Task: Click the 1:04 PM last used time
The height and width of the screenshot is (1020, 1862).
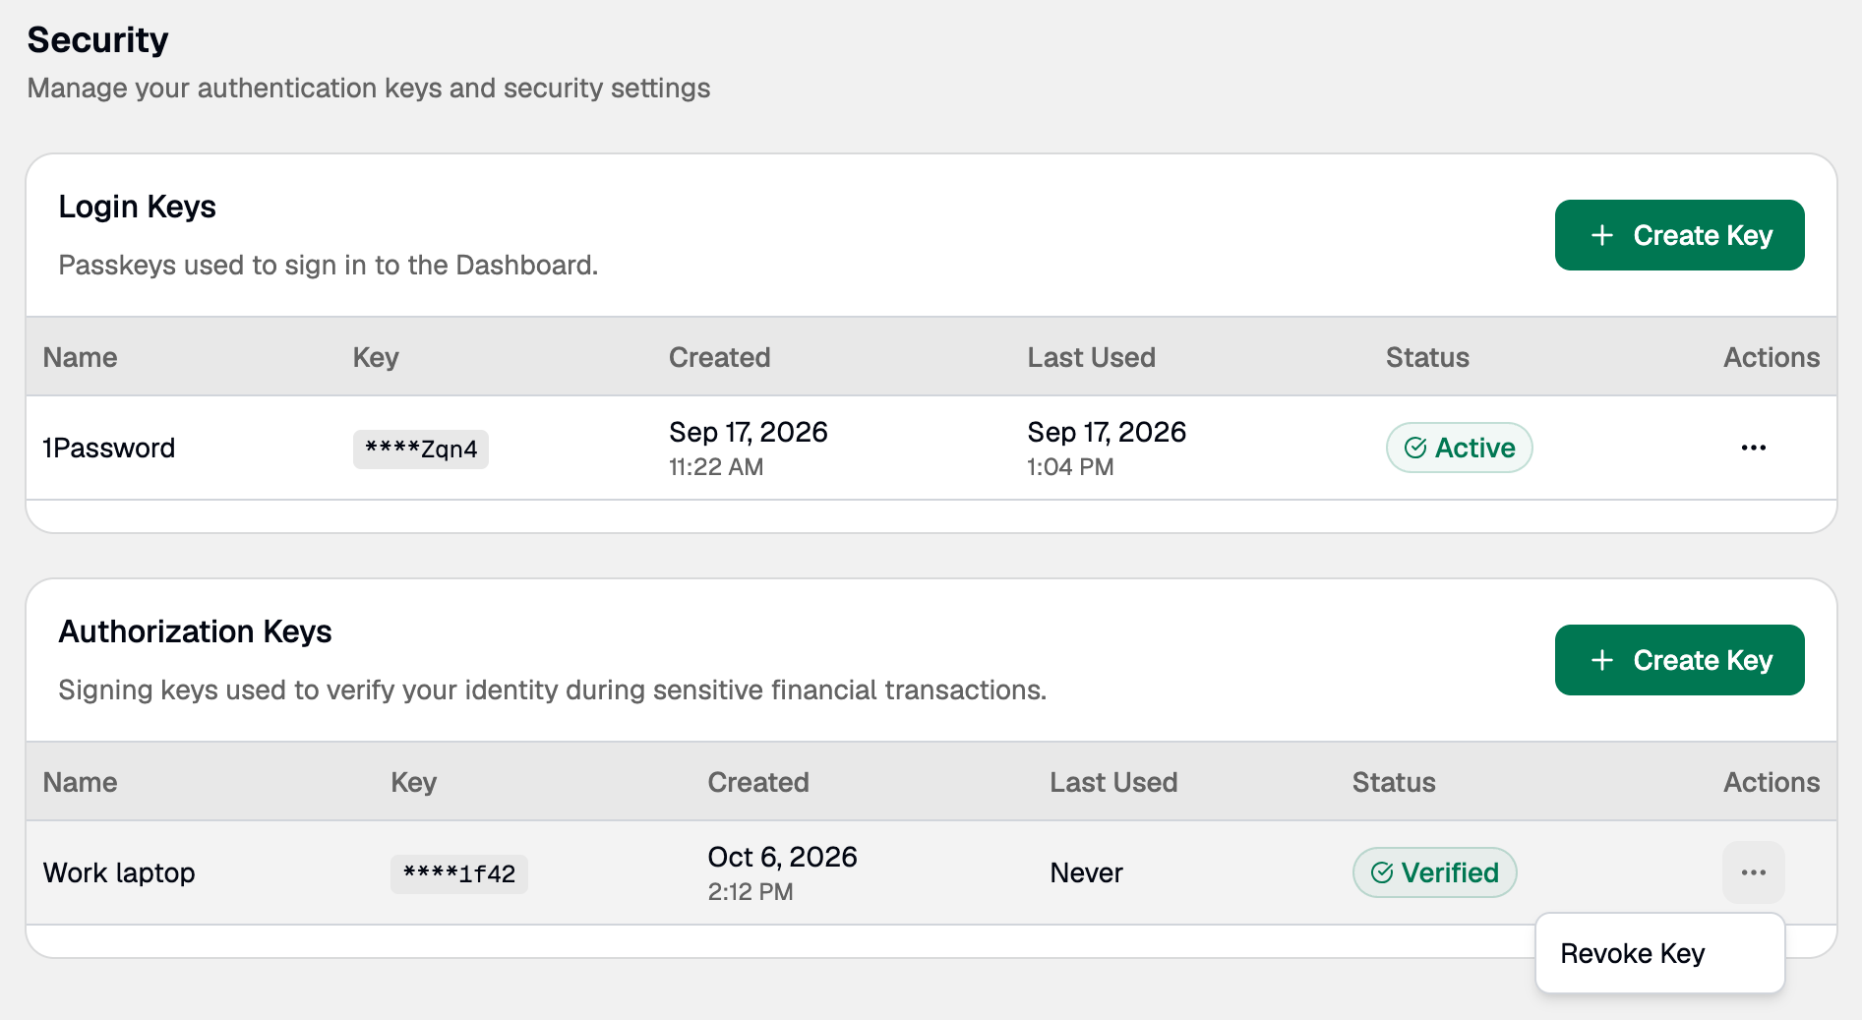Action: coord(1070,467)
